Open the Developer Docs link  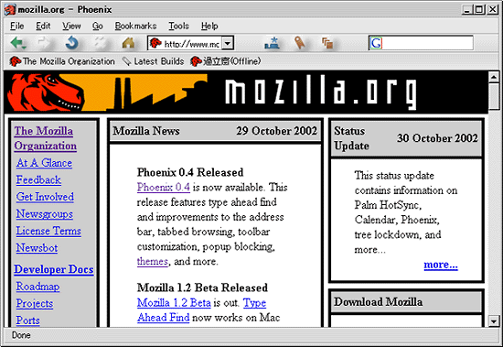click(x=54, y=269)
